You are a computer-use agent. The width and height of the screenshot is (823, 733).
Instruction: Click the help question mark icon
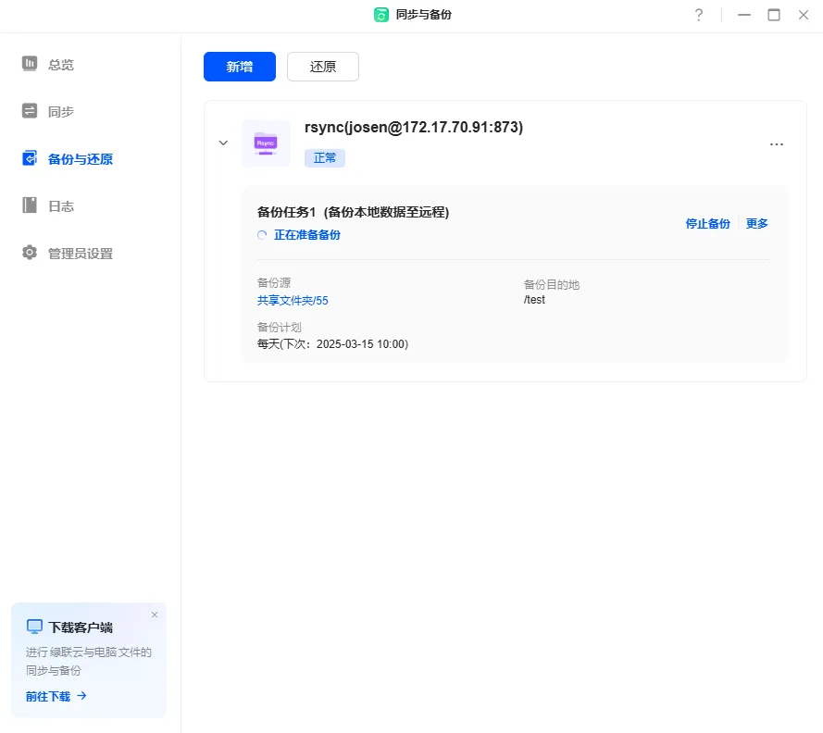pos(699,15)
